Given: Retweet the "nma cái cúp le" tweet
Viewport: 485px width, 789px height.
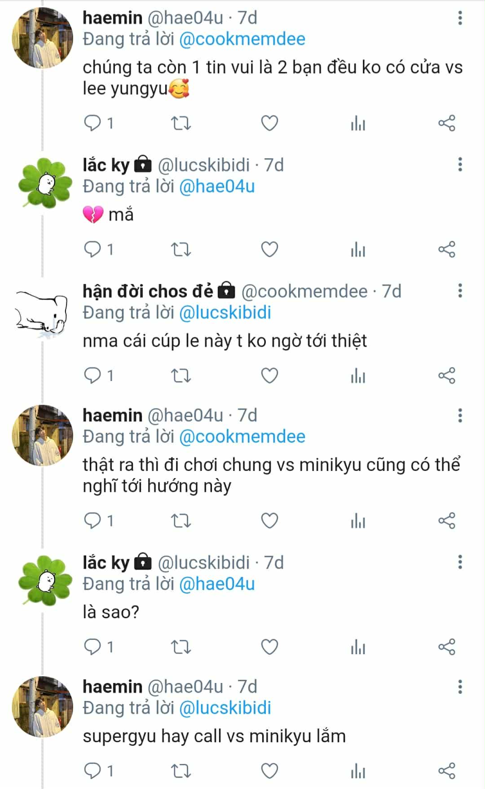Looking at the screenshot, I should pyautogui.click(x=181, y=376).
